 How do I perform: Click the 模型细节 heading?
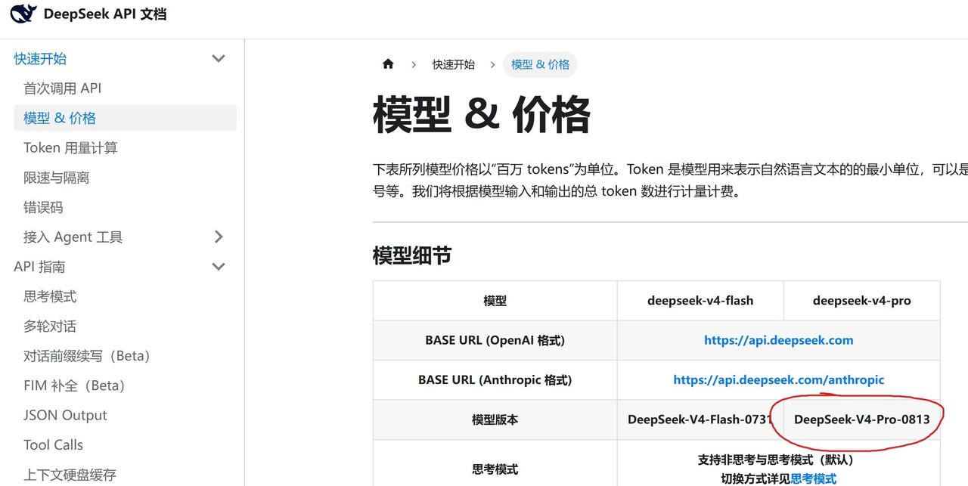pos(411,255)
